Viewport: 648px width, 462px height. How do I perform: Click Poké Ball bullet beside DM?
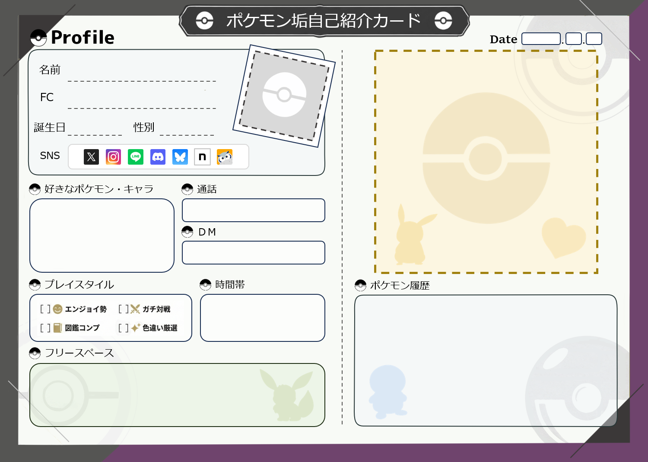coord(187,232)
